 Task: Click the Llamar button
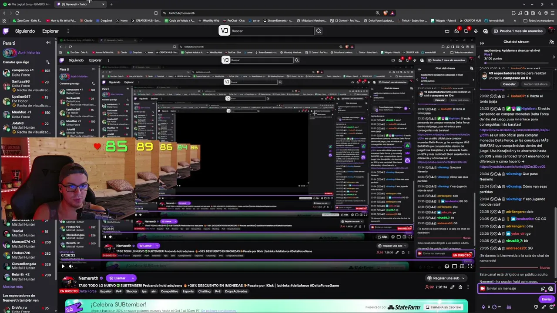point(117,278)
